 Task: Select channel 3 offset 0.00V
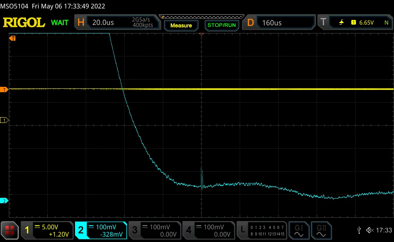click(169, 234)
